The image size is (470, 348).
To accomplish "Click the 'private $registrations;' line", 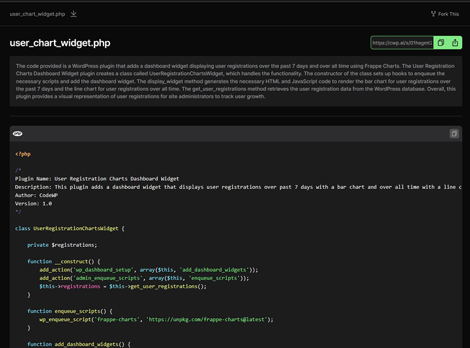I will coord(62,245).
